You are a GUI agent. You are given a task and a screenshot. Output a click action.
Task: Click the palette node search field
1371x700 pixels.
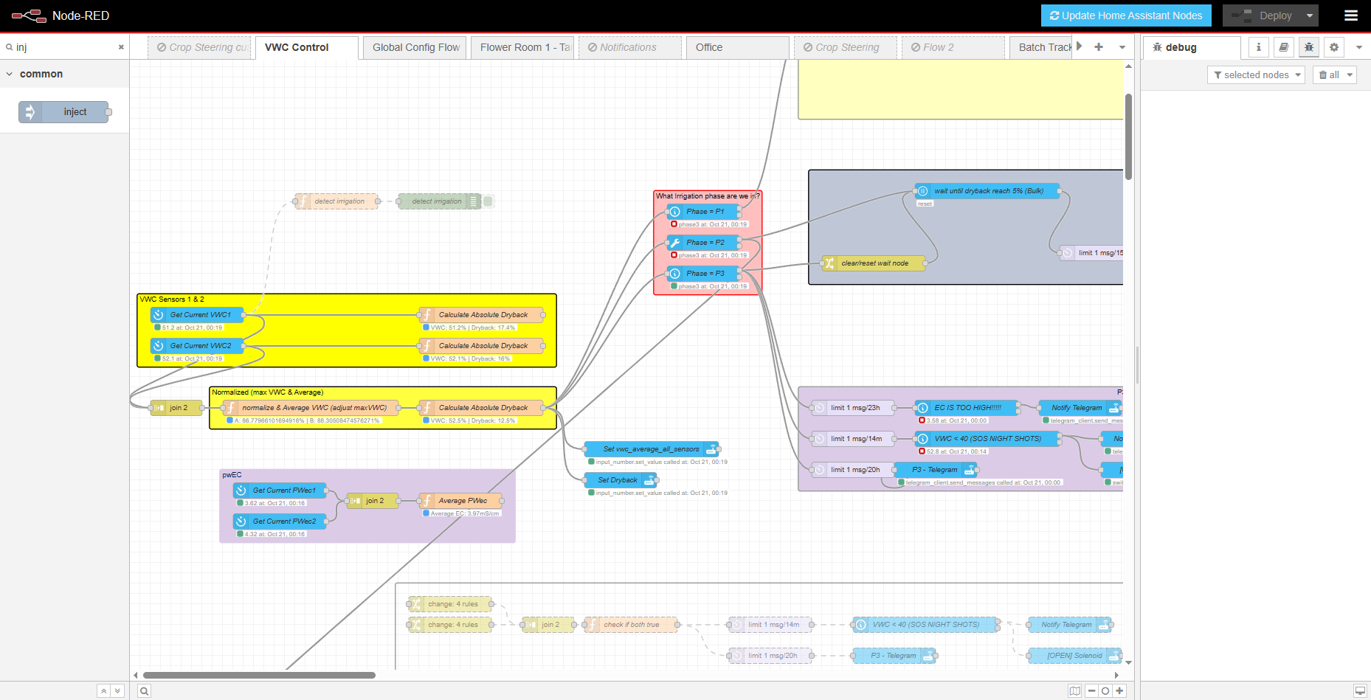[64, 47]
